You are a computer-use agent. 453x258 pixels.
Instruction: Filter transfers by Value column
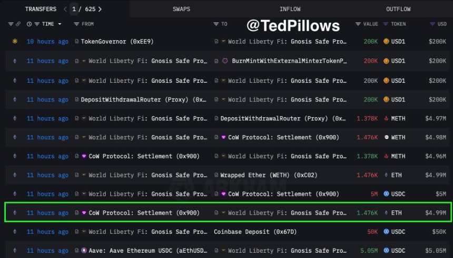pyautogui.click(x=359, y=24)
